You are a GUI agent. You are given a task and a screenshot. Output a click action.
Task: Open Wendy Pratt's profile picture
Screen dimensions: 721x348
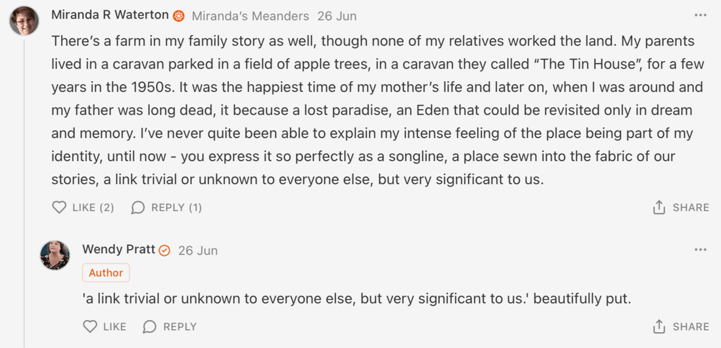[55, 255]
